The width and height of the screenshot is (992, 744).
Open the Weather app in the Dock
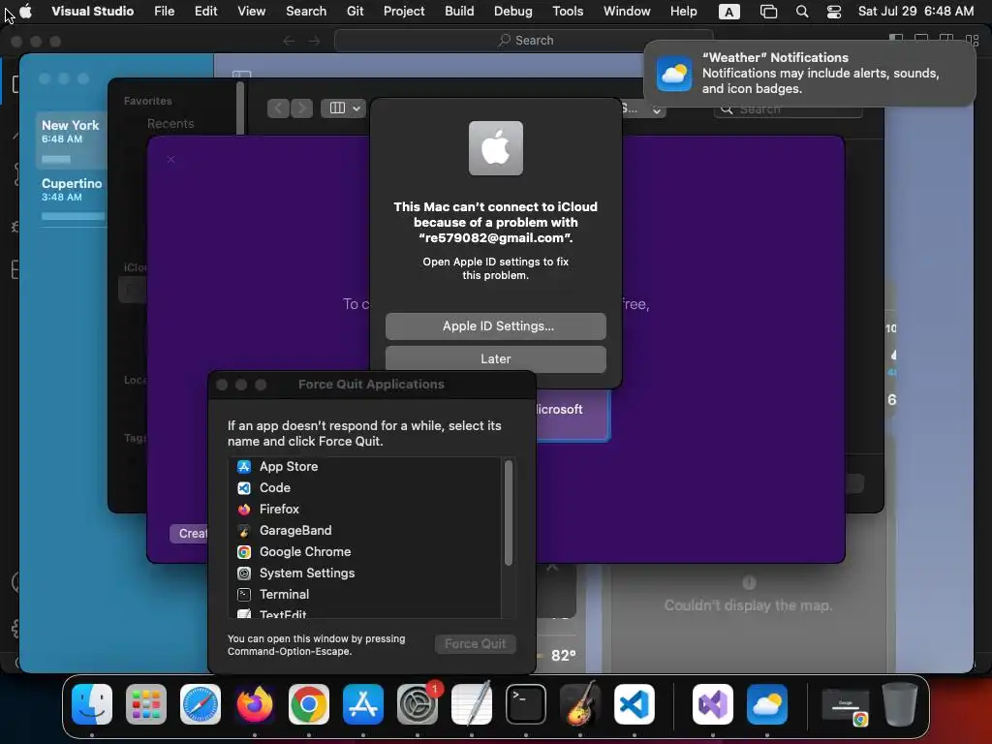tap(767, 704)
